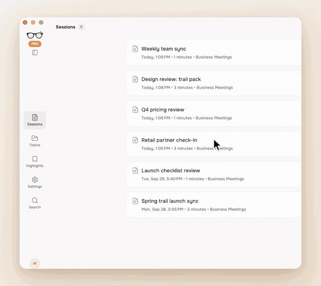Viewport: 321px width, 286px height.
Task: Open the Sessions sidebar tab
Action: (35, 120)
